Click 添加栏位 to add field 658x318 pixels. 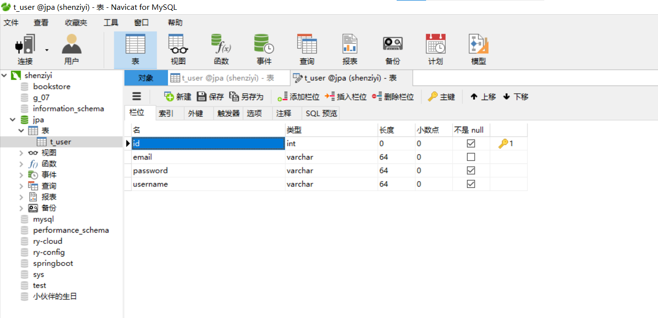click(298, 97)
